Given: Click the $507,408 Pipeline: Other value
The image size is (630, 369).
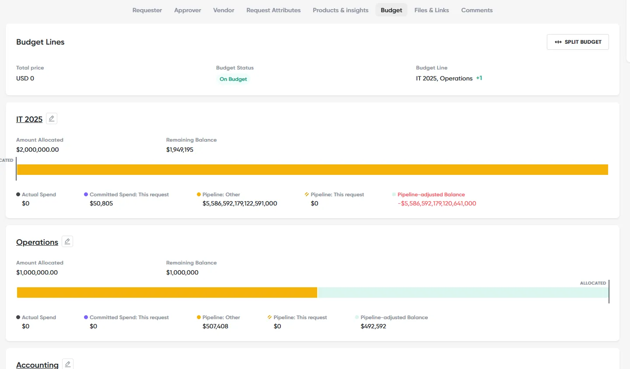Looking at the screenshot, I should point(215,326).
